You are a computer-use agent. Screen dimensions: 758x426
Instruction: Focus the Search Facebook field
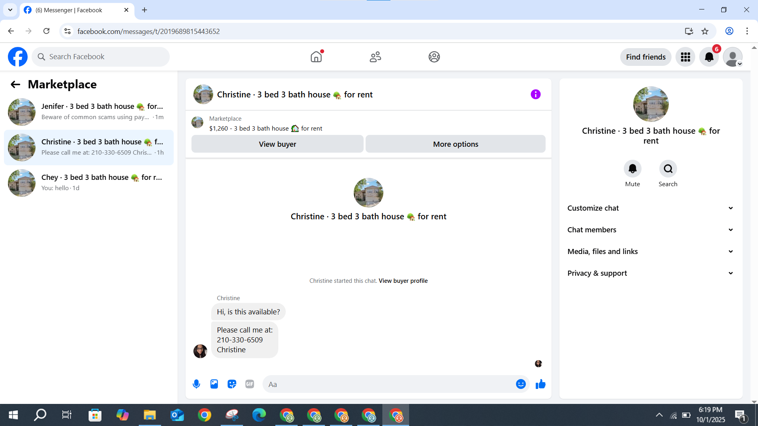(101, 57)
